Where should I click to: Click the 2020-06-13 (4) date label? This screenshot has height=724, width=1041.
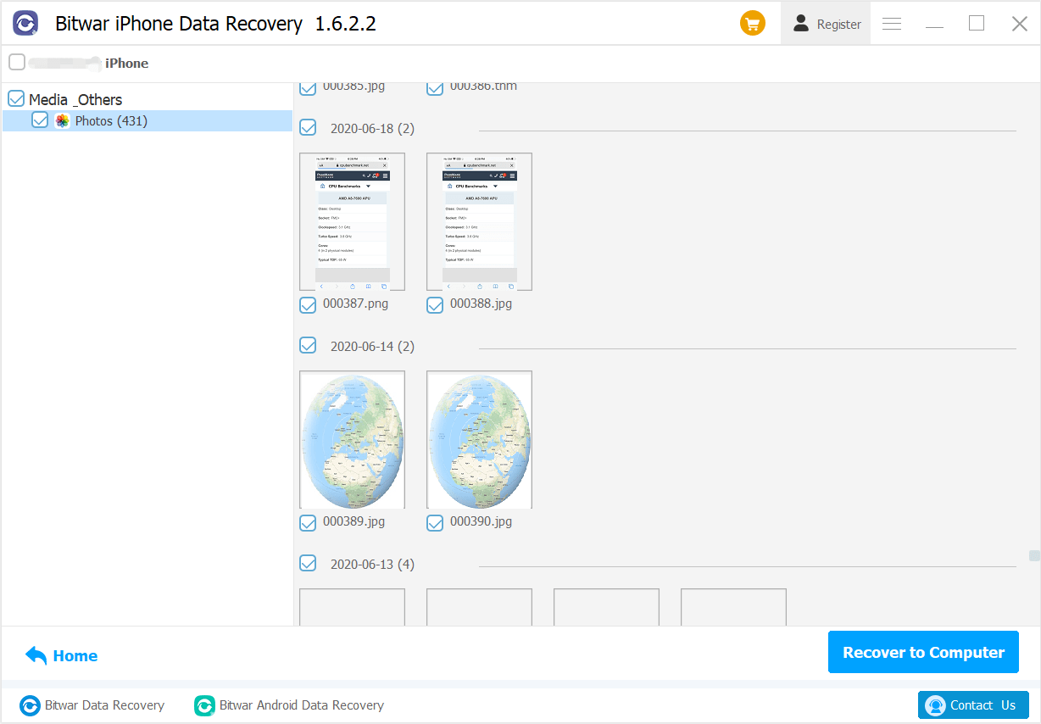[373, 564]
